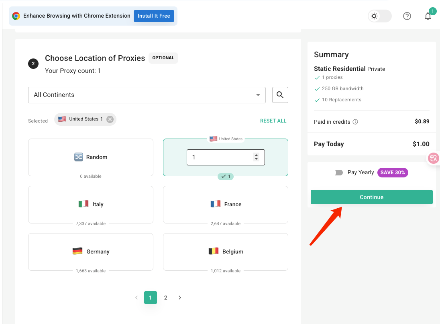
Task: Select the Italy location card
Action: pos(91,205)
